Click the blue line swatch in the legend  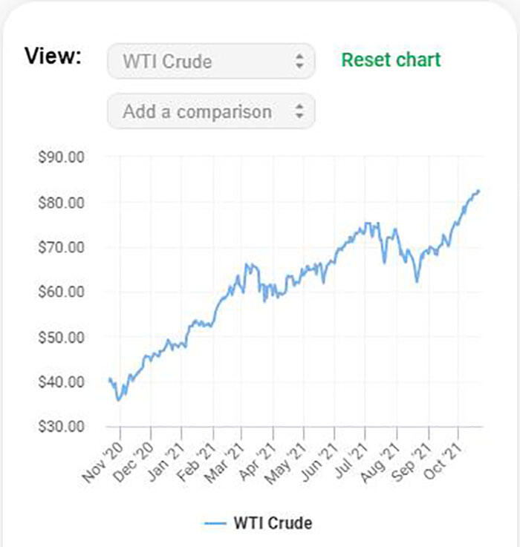point(214,523)
